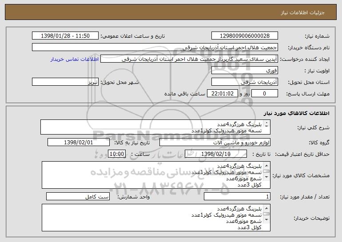Click down arrow of buyer notes scrollbar
This screenshot has height=242, width=342.
point(266,219)
